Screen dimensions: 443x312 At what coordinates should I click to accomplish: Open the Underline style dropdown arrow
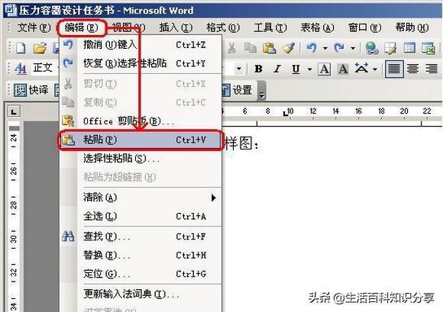[x=309, y=69]
